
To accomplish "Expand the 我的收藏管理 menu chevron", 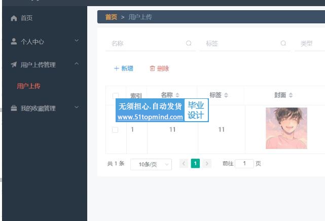I will coord(77,107).
